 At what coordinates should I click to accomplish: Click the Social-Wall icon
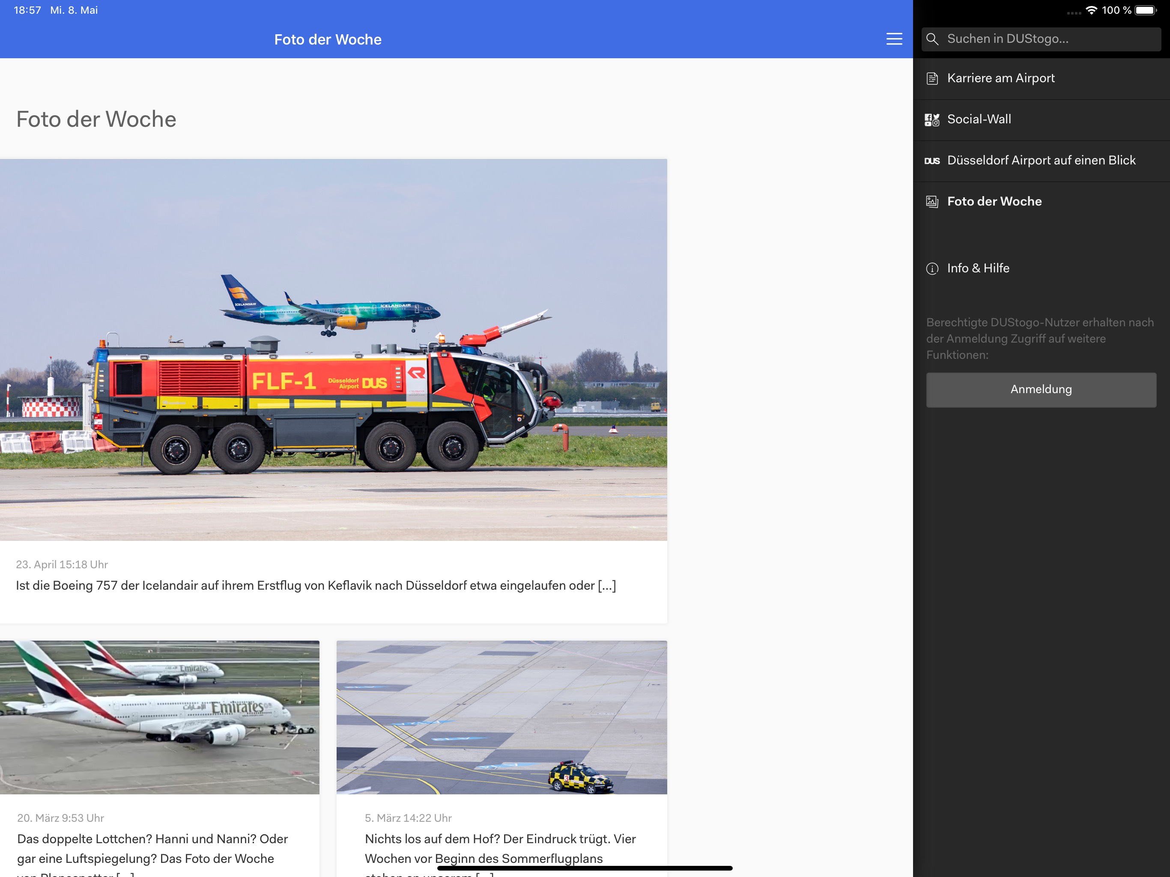point(932,119)
